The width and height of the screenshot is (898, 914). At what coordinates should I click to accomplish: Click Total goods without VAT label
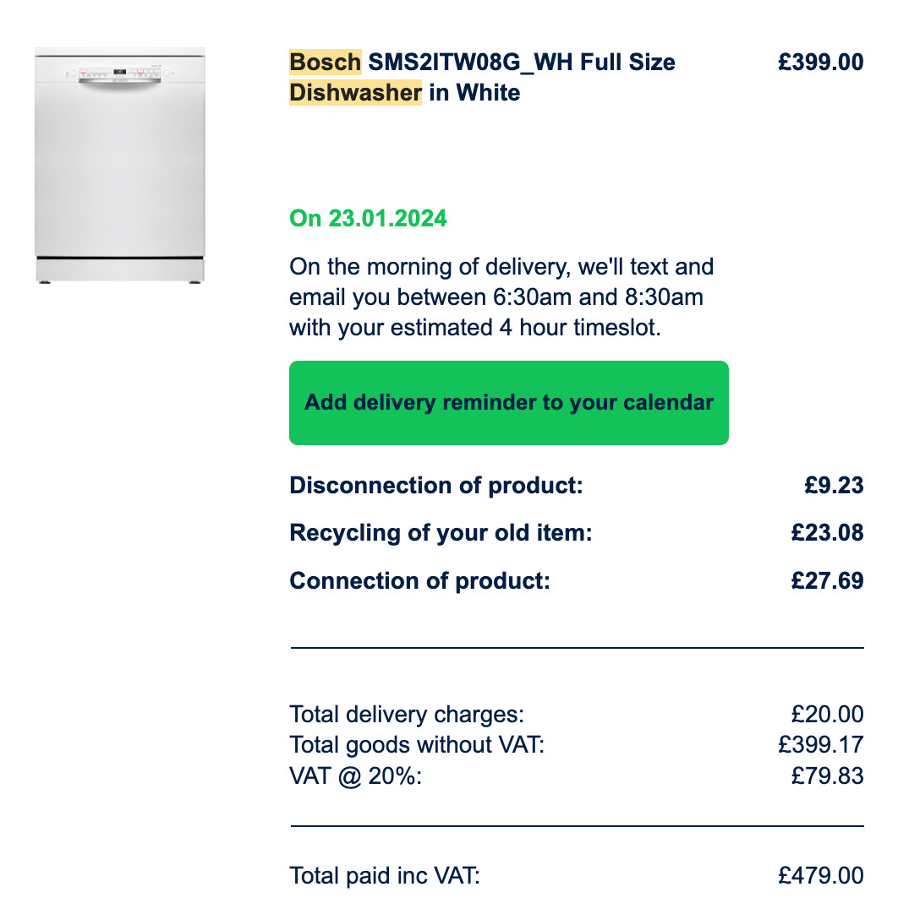pos(417,745)
